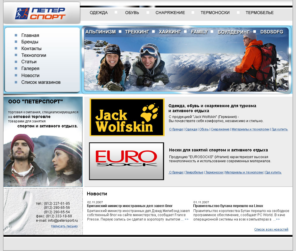Screen dimensions: 296x251
Task: Open Контакты in the sidebar
Action: [x=31, y=49]
